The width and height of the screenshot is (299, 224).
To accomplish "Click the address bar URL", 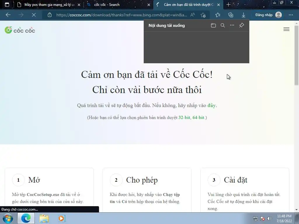I will click(x=121, y=15).
